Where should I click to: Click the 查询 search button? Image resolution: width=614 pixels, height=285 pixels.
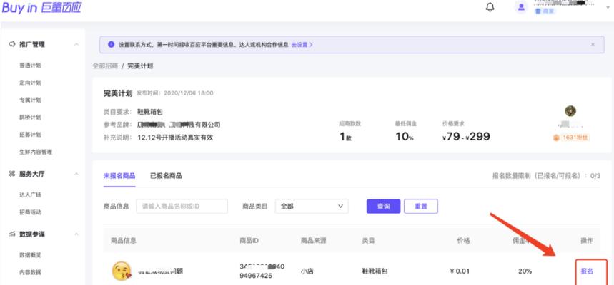click(x=383, y=206)
